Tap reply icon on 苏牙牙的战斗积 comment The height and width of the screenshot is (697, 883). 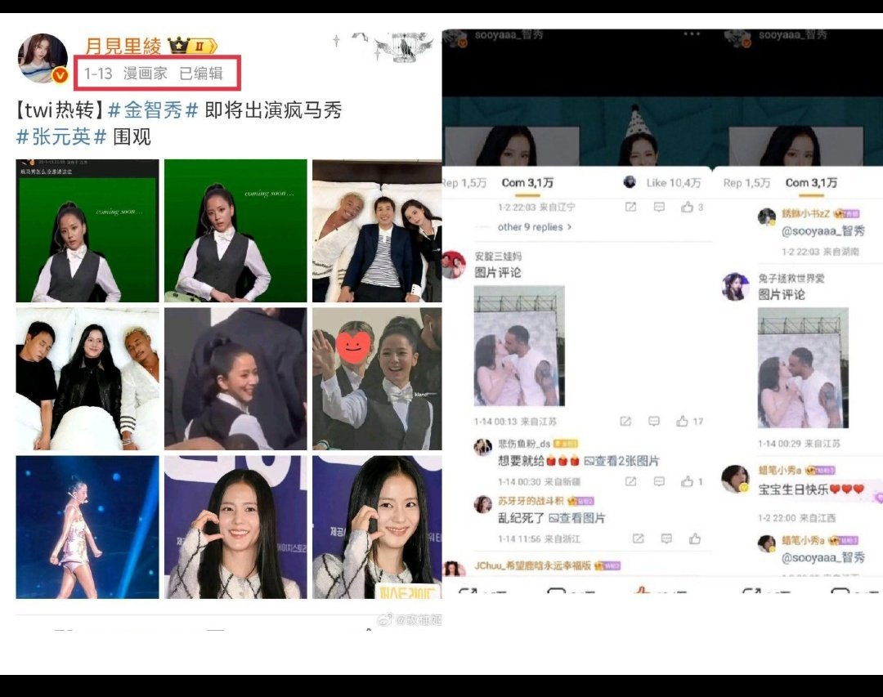click(x=666, y=538)
